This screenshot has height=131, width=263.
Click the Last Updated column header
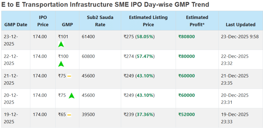[240, 25]
